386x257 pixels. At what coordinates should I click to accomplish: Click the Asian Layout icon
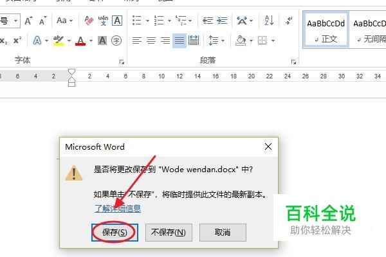(x=242, y=21)
